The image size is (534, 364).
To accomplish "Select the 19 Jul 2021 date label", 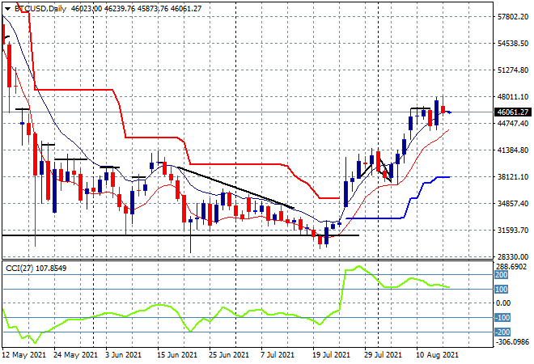I will 329,354.
